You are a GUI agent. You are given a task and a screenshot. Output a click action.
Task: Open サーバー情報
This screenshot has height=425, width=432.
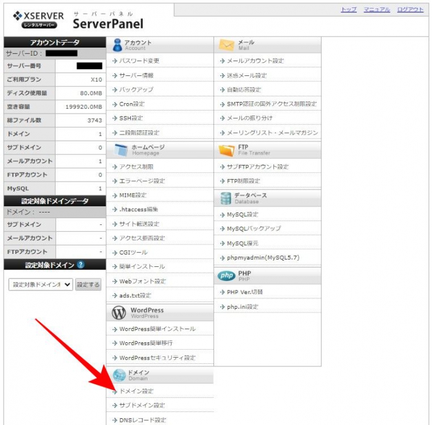tap(136, 75)
